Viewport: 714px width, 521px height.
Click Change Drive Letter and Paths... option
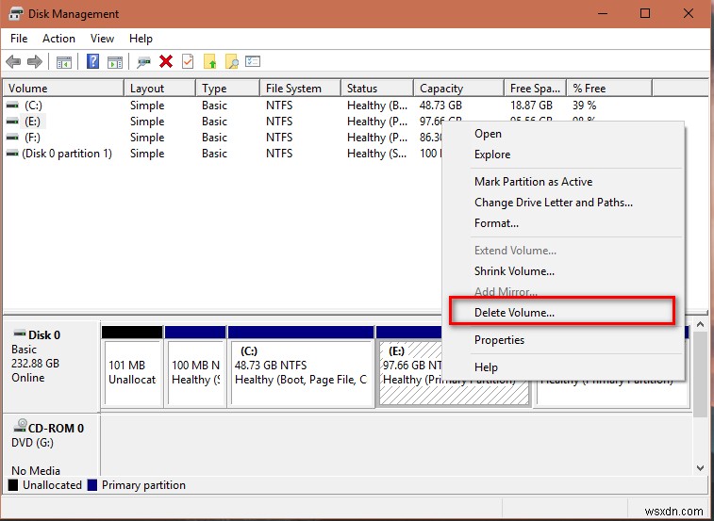(x=553, y=203)
